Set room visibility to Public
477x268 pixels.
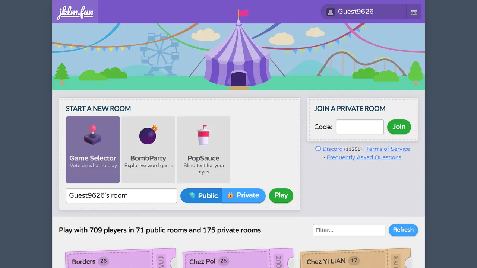(202, 196)
